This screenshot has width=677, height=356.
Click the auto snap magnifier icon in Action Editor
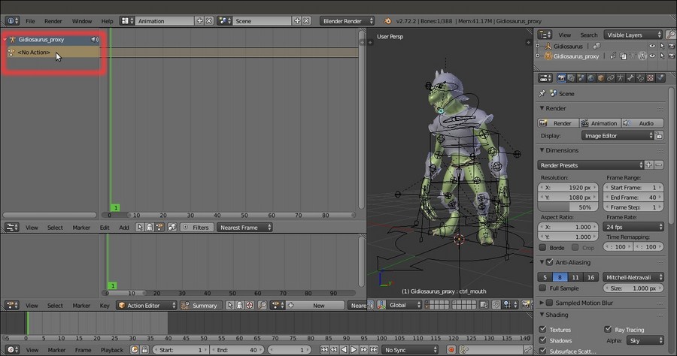[x=262, y=305]
